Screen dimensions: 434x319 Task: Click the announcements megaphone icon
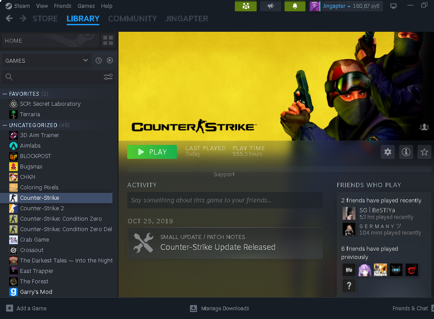click(271, 6)
